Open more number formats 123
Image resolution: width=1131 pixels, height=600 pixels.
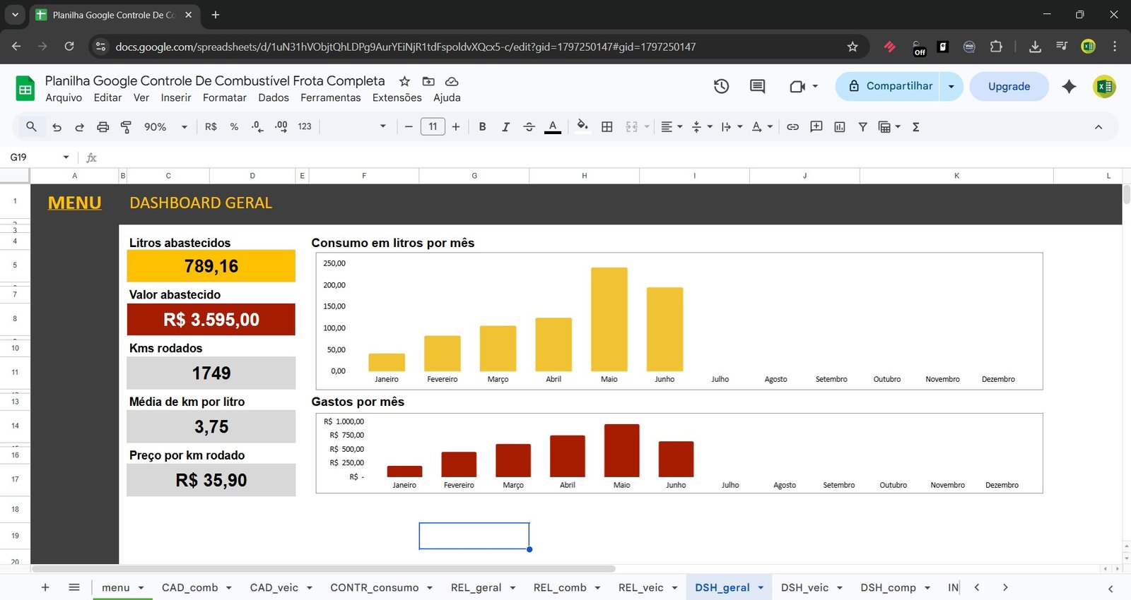305,127
